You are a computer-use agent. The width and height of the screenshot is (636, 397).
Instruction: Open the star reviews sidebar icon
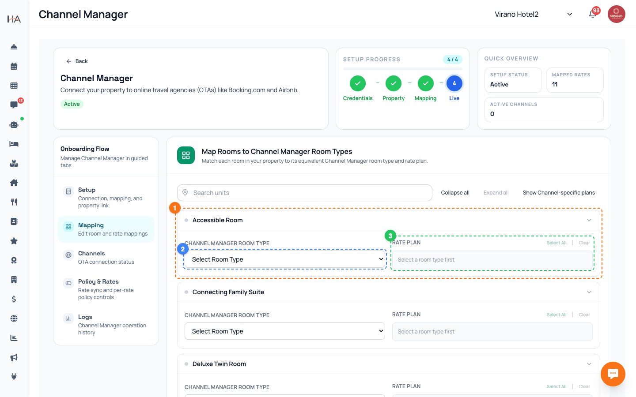coord(14,241)
